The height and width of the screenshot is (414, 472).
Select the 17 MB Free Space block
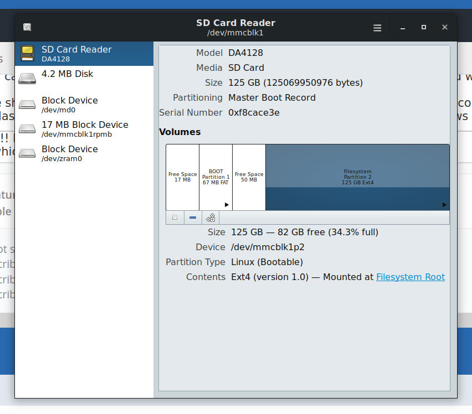point(182,177)
